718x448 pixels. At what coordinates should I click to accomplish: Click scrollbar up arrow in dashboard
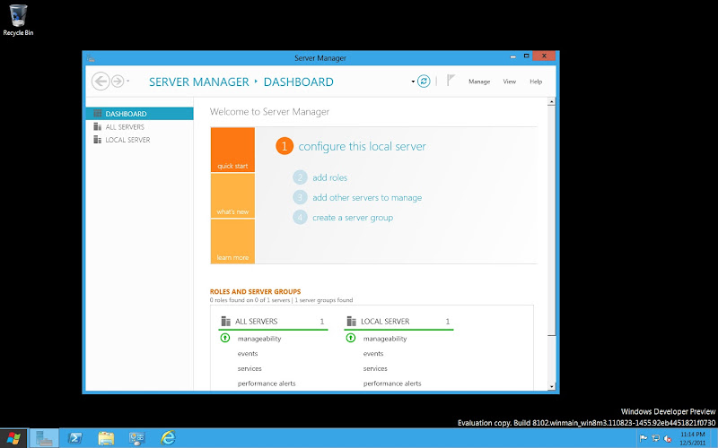click(x=551, y=101)
